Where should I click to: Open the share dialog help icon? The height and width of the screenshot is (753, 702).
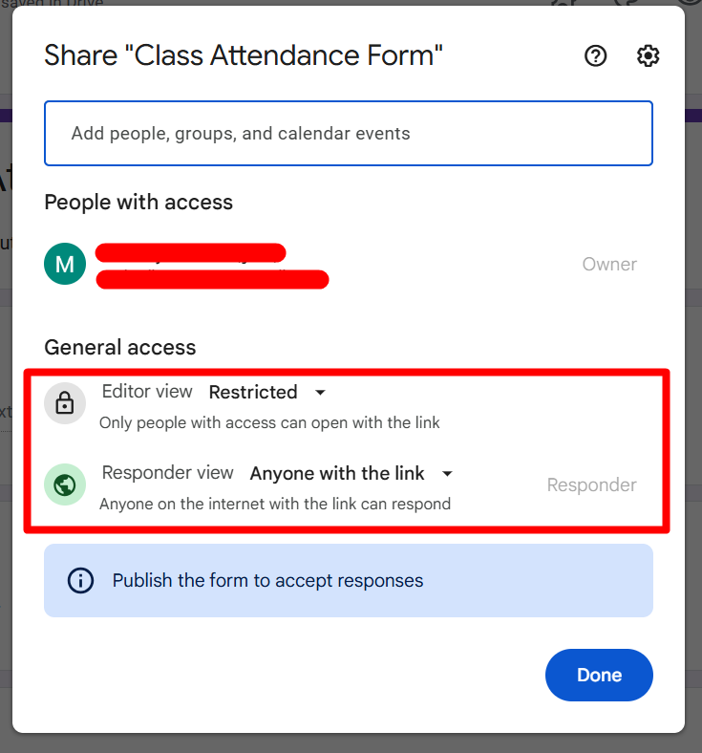coord(596,56)
